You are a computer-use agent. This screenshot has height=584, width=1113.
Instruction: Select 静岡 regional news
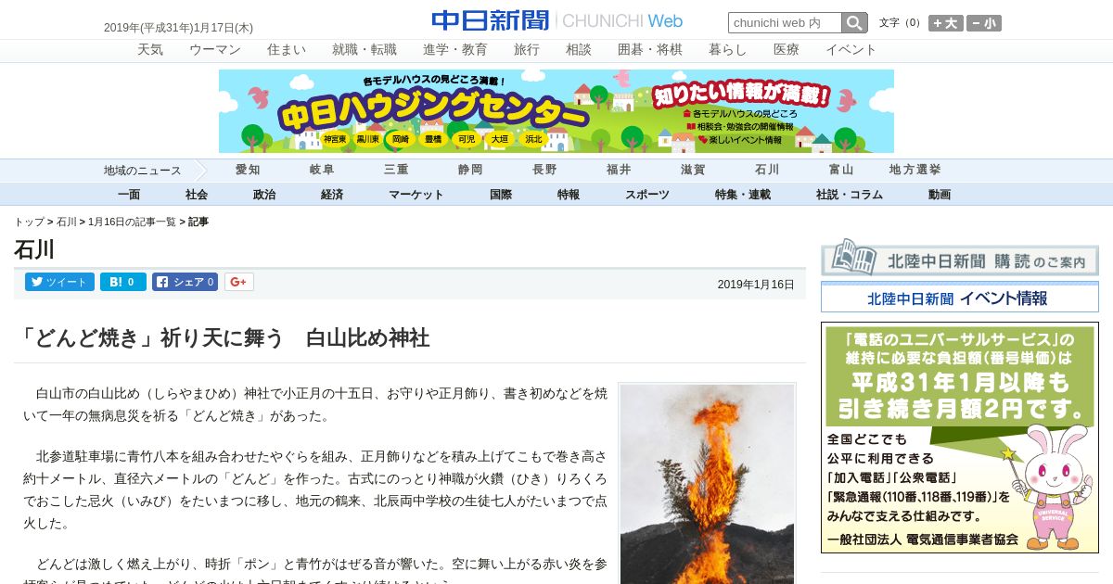470,171
